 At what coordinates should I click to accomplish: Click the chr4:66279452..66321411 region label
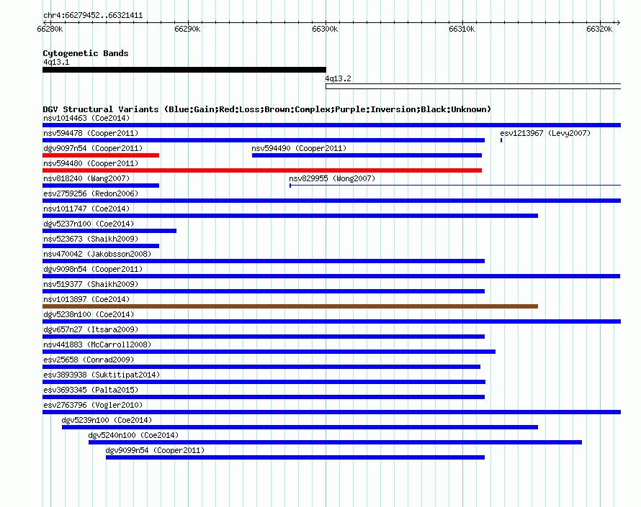click(93, 16)
